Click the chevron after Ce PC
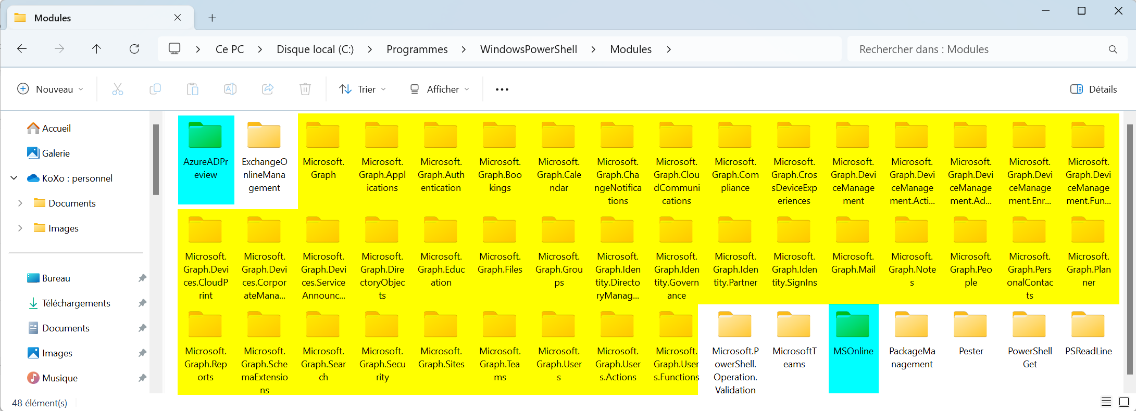Screen dimensions: 1136x411 point(260,49)
